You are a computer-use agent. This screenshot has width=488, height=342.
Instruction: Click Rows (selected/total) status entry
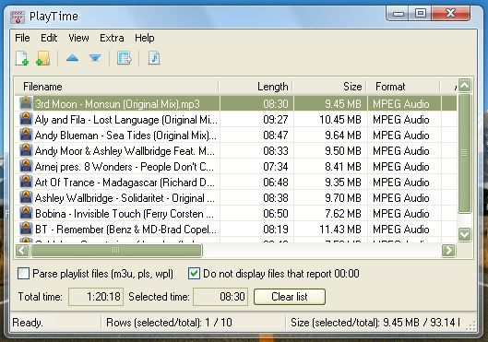(x=169, y=323)
